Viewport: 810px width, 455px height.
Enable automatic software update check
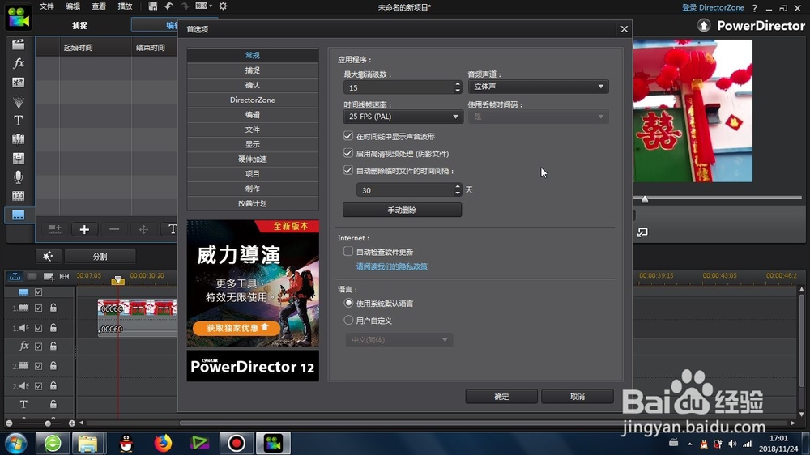[x=348, y=251]
